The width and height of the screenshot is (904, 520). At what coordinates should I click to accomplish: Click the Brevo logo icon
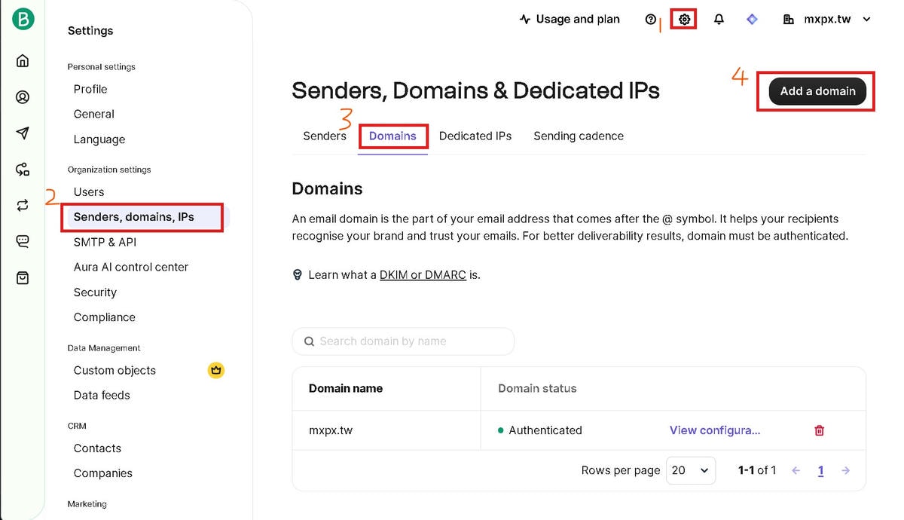click(x=23, y=19)
